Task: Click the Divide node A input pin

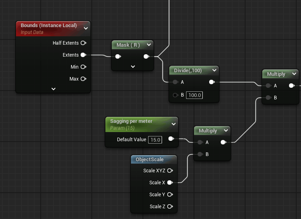Action: click(x=175, y=82)
